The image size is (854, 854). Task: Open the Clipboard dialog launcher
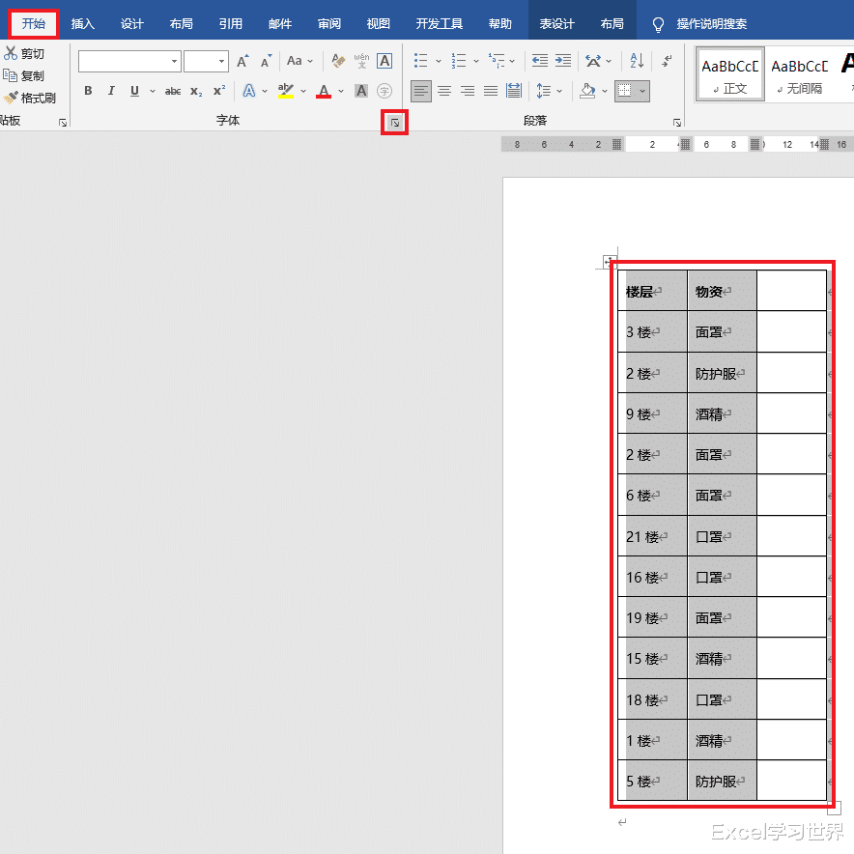(63, 123)
